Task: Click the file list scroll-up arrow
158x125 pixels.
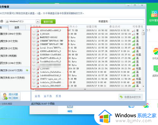Action: pyautogui.click(x=143, y=30)
